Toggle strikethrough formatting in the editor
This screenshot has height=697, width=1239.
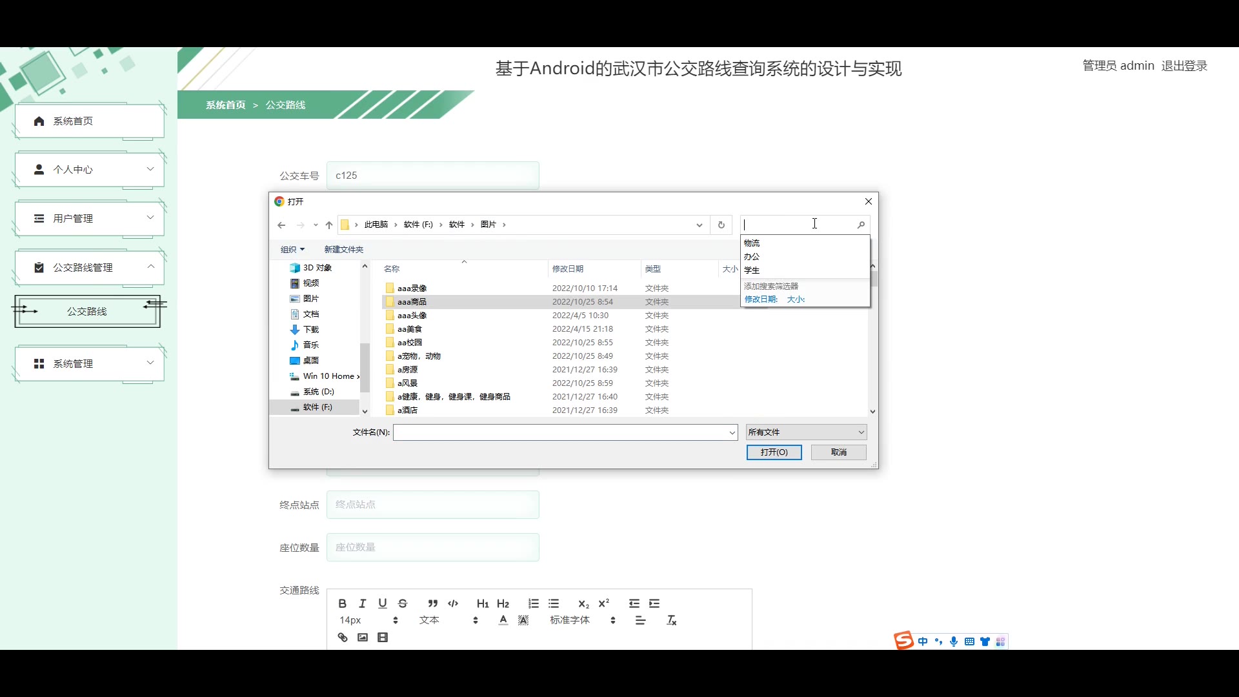403,603
